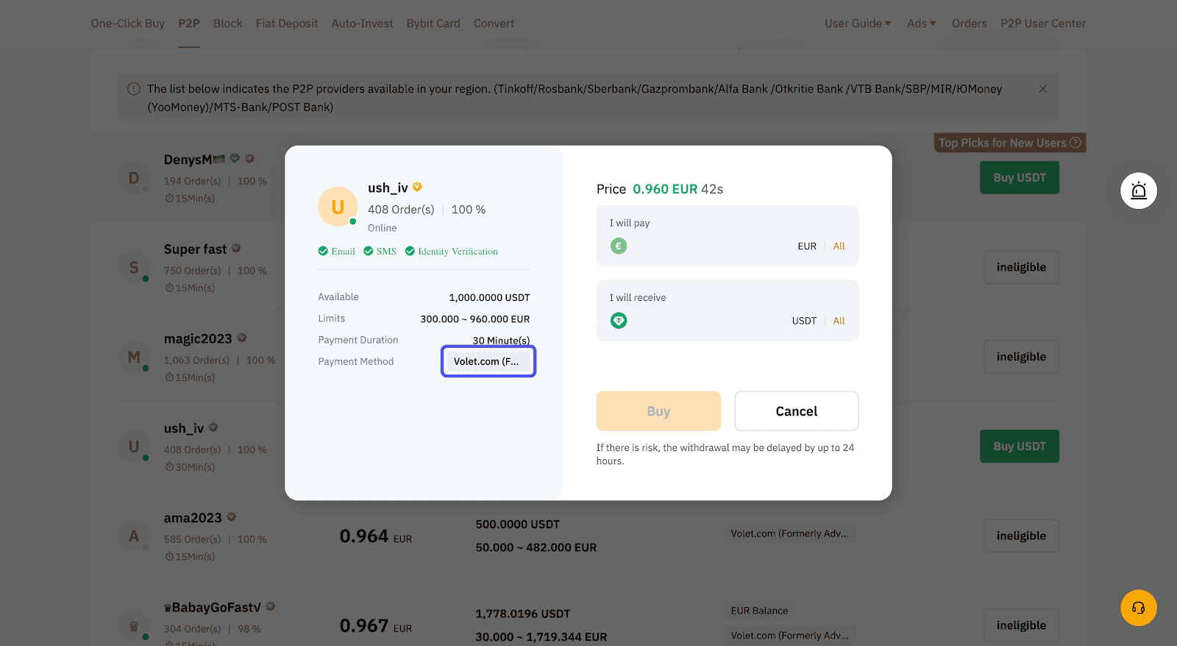The height and width of the screenshot is (646, 1177).
Task: Click the USDT coin icon in I will receive
Action: [619, 320]
